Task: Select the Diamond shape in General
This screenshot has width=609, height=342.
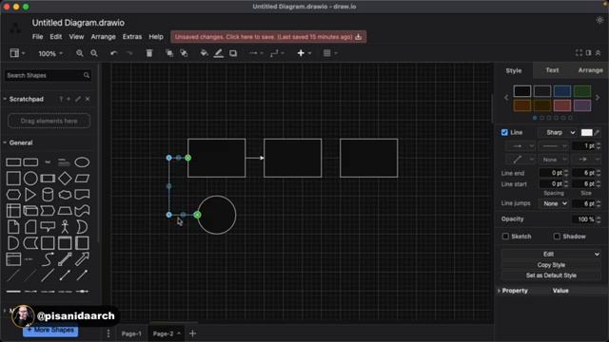Action: click(65, 179)
